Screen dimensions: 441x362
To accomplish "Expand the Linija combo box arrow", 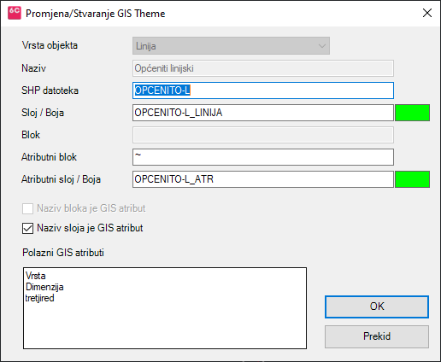I will point(322,46).
